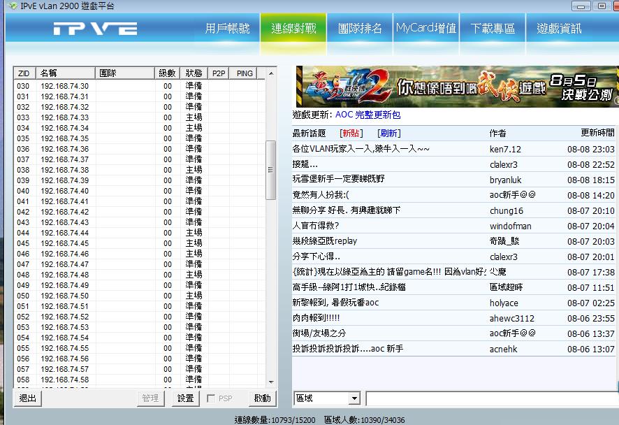
Task: Open the 團隊排名 tab
Action: click(360, 29)
